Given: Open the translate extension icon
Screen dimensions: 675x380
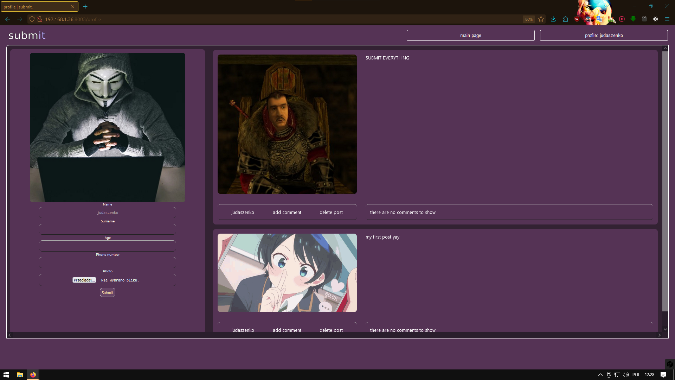Looking at the screenshot, I should tap(599, 19).
